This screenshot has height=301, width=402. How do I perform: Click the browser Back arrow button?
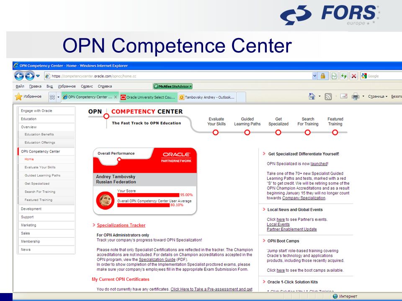pos(19,76)
